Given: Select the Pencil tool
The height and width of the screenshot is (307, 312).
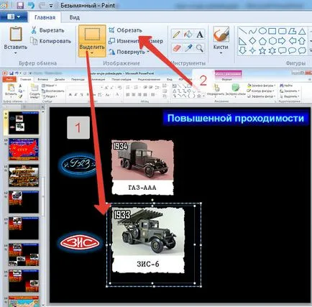Looking at the screenshot, I should point(176,35).
